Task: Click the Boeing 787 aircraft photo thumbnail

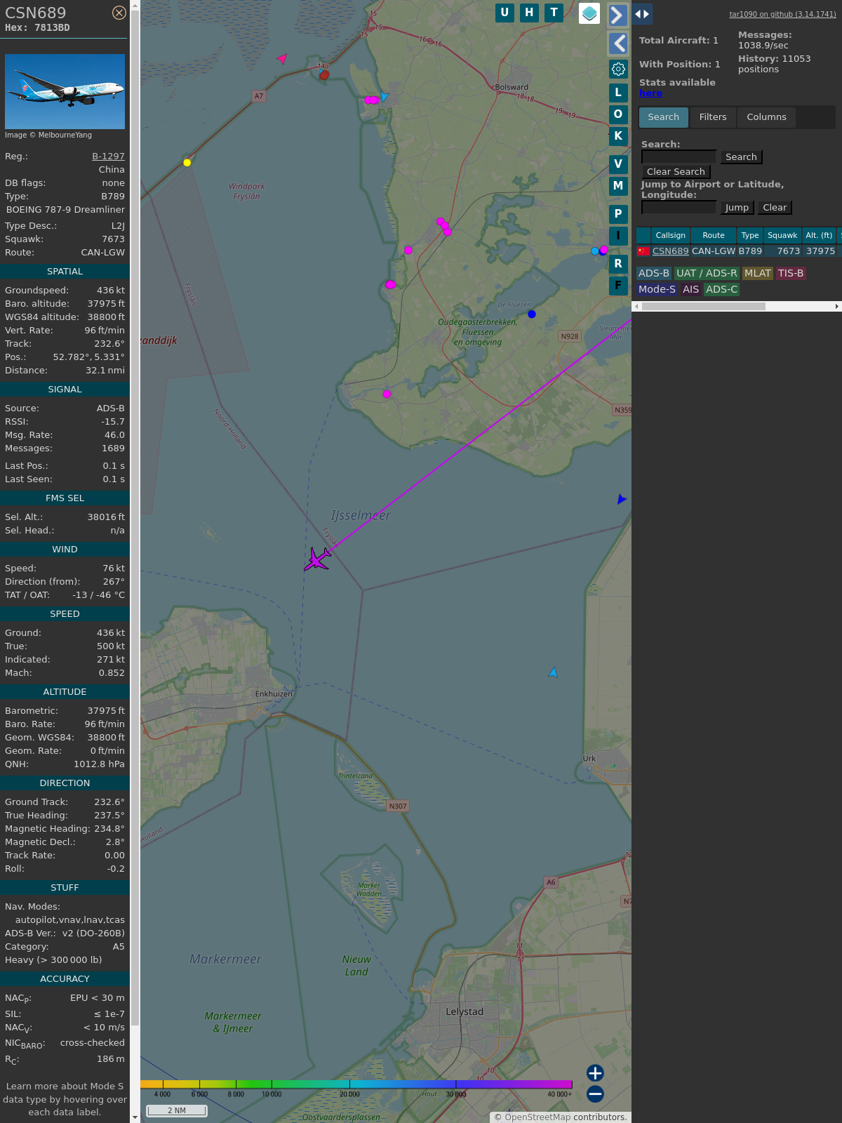Action: tap(65, 91)
